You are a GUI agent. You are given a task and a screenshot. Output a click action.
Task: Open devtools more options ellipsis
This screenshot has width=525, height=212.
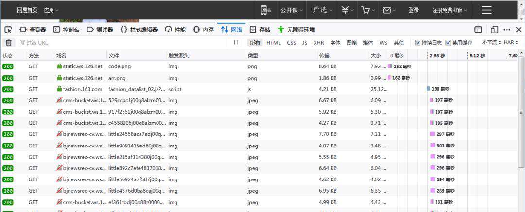pyautogui.click(x=507, y=30)
